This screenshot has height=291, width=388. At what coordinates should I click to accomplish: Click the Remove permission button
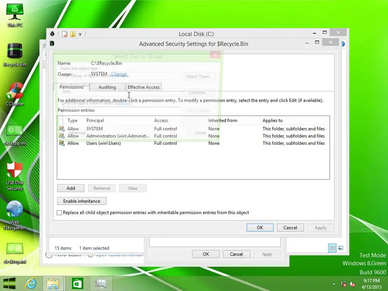[x=102, y=188]
